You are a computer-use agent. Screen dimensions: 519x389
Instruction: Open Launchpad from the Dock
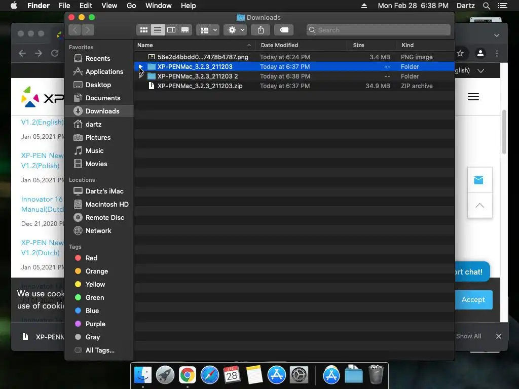[165, 375]
